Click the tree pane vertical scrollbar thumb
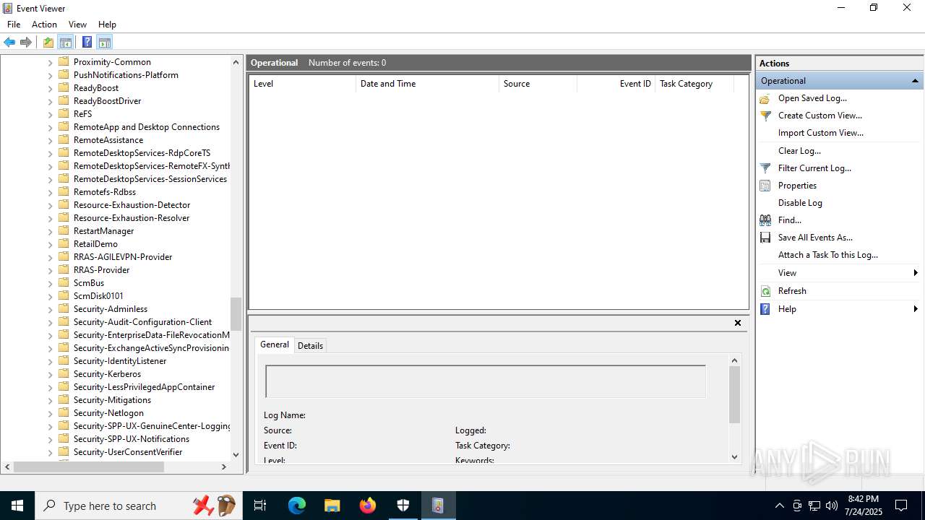925x520 pixels. pos(236,313)
